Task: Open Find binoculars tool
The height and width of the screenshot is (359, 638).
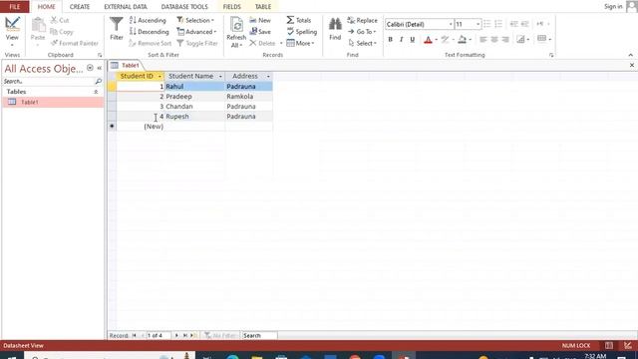Action: coord(335,29)
